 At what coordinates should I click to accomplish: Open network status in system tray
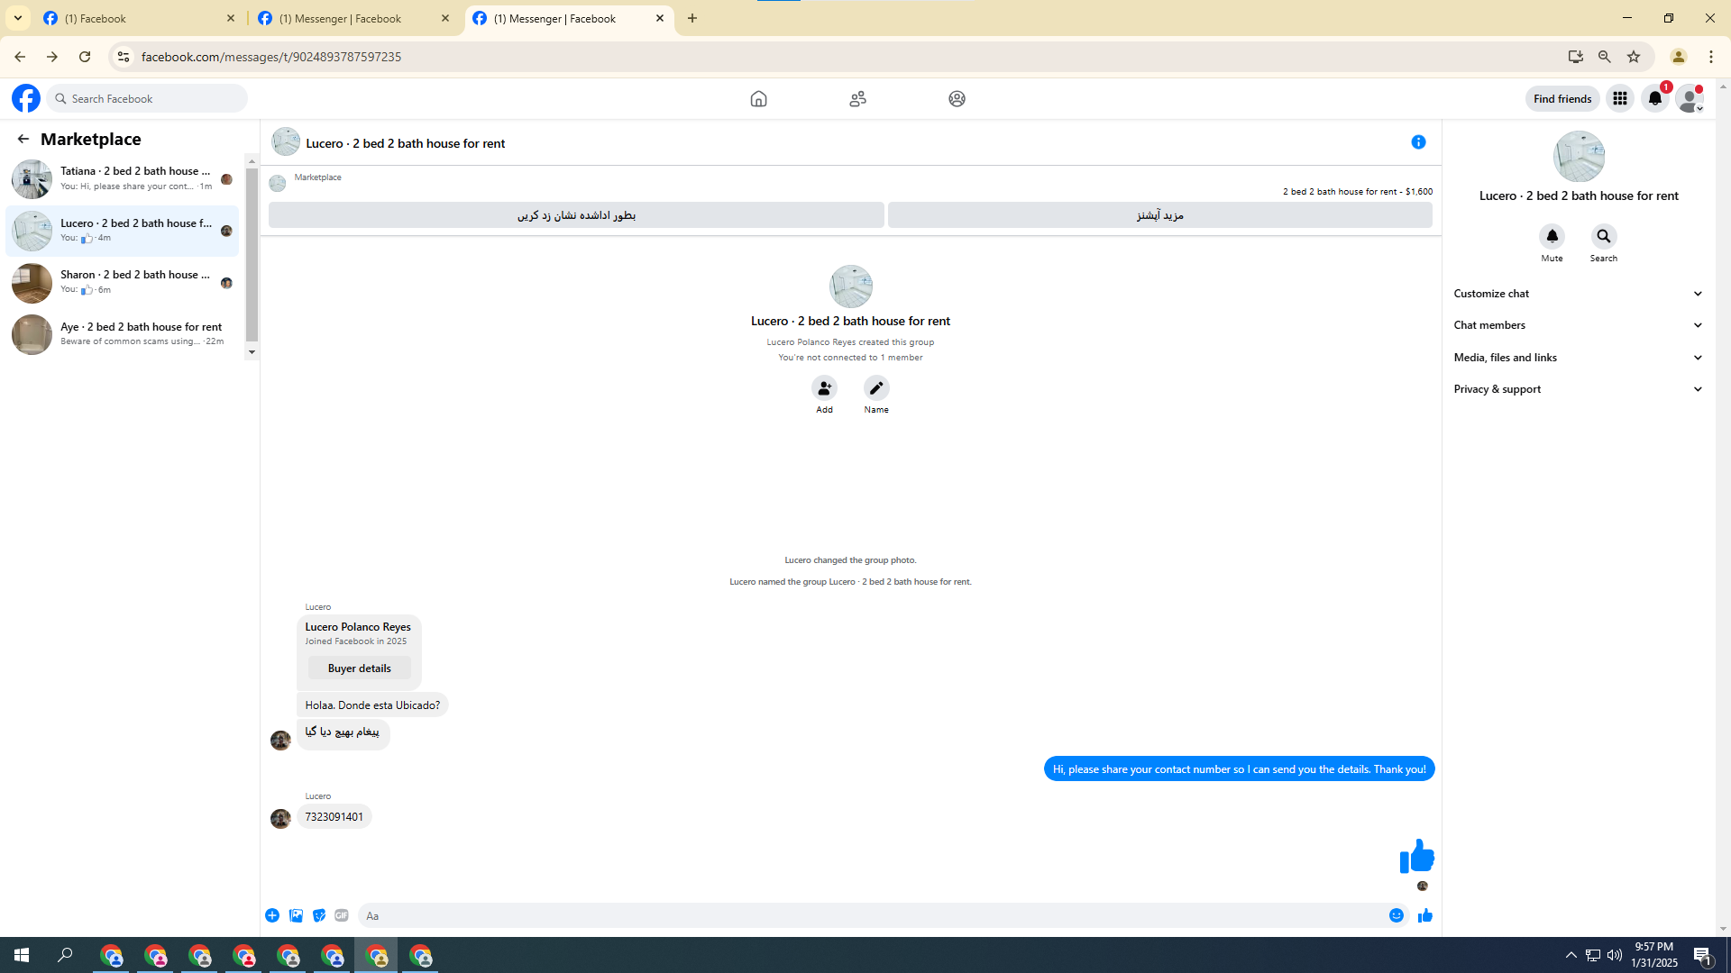(x=1593, y=955)
